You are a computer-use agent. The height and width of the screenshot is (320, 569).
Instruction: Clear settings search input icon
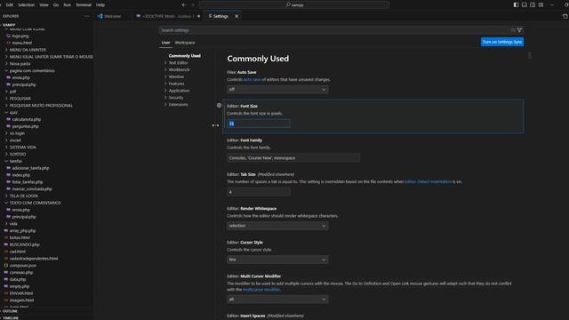point(513,30)
